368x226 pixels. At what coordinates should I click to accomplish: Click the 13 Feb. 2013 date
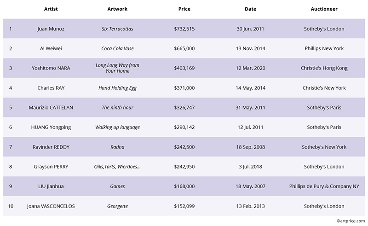click(x=251, y=206)
